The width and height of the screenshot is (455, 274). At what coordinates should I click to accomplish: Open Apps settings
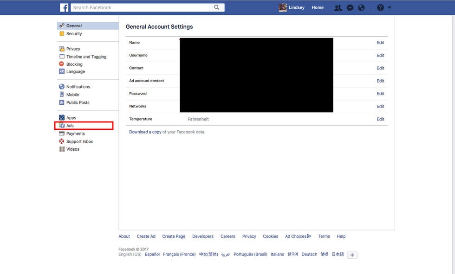[x=71, y=118]
